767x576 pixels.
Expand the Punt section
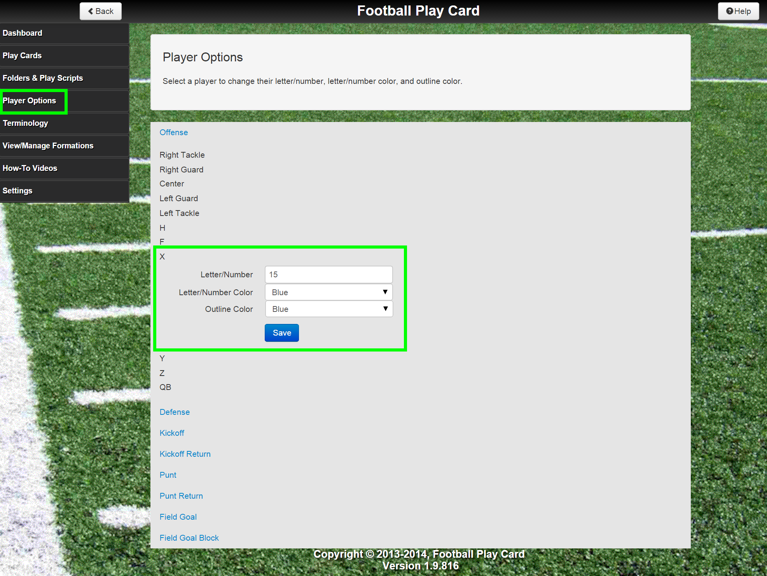(x=168, y=475)
